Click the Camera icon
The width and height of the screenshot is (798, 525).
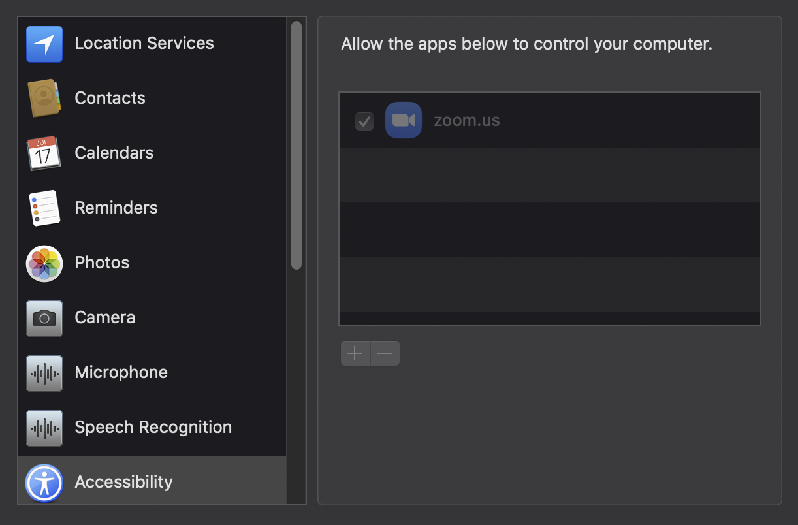tap(44, 318)
